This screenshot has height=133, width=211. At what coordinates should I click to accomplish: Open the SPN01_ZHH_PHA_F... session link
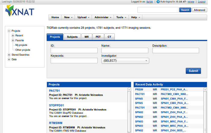coord(174,112)
